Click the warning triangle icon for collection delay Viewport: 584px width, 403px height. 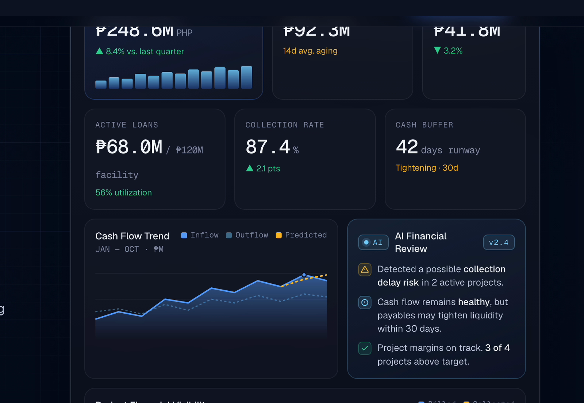[365, 270]
